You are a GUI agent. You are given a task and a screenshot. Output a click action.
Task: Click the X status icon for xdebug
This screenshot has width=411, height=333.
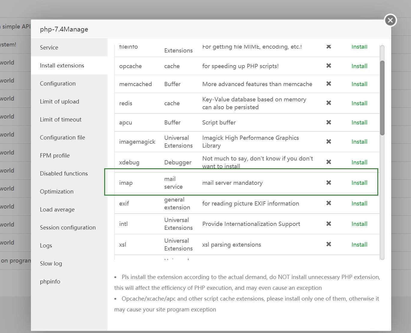pos(329,162)
